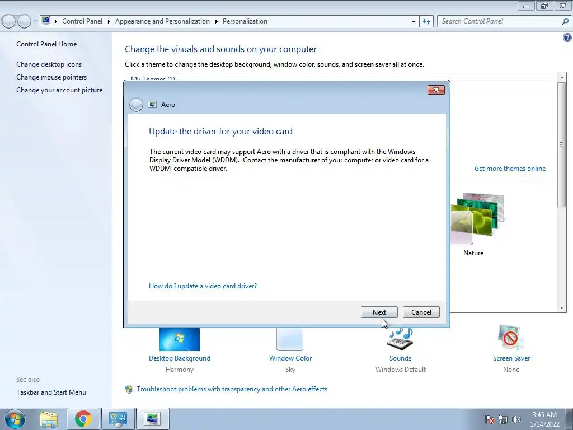Go back using the Aero dialog back arrow
The width and height of the screenshot is (573, 430).
click(136, 105)
